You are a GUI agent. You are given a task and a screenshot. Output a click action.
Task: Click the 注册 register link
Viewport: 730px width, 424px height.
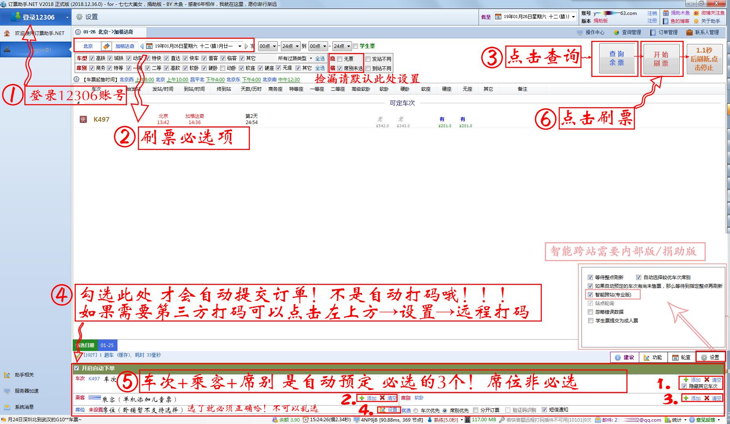pos(652,21)
